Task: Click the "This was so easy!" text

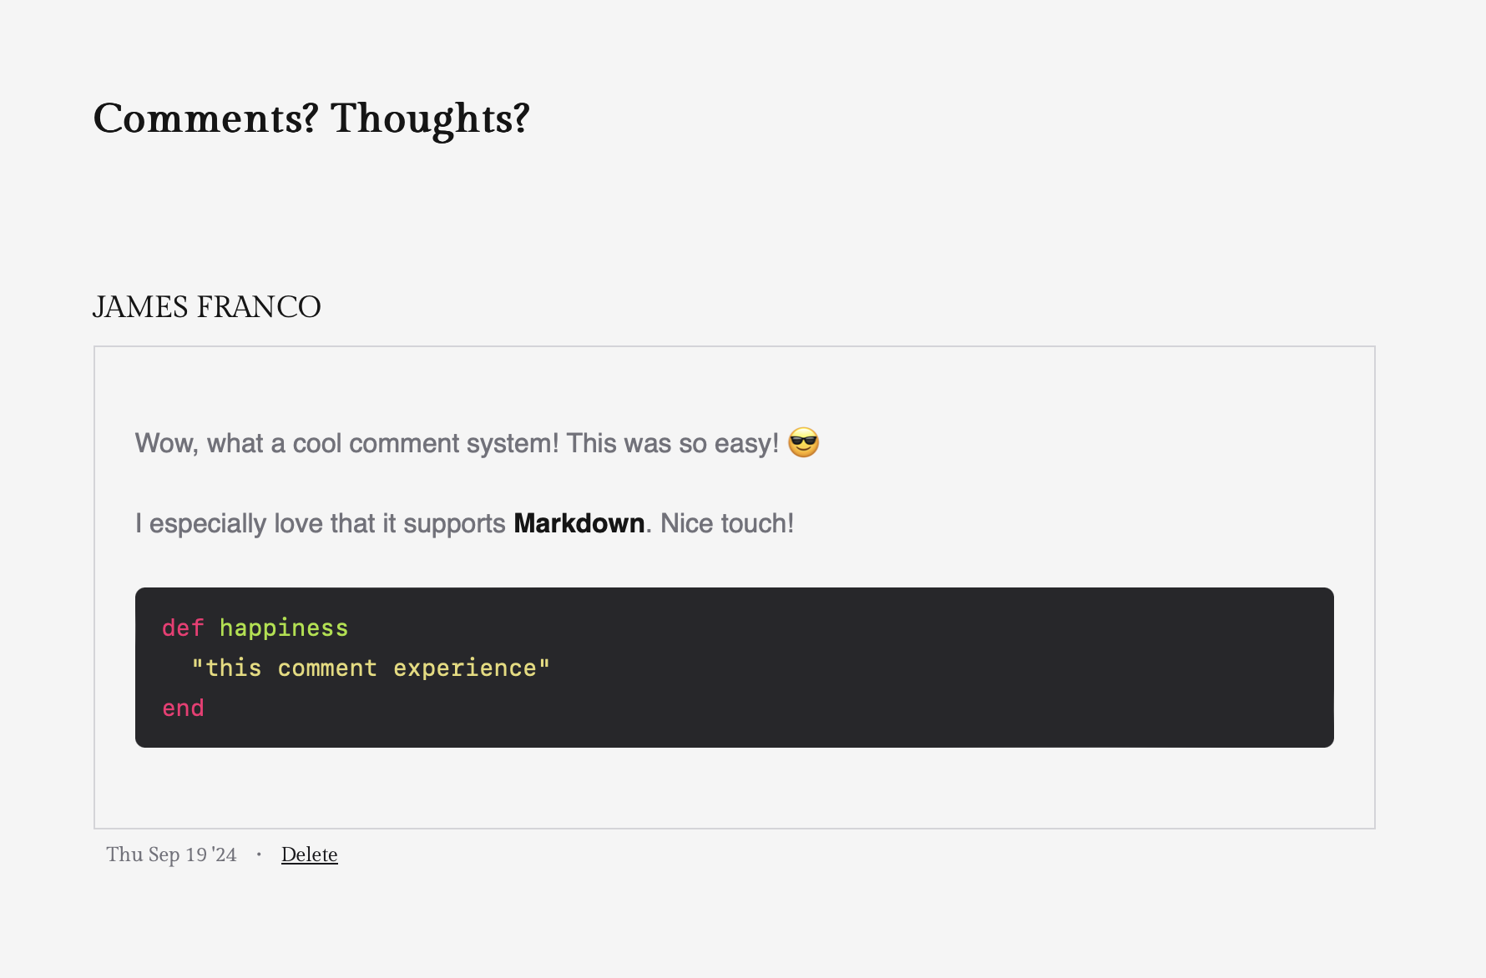Action: click(x=672, y=443)
